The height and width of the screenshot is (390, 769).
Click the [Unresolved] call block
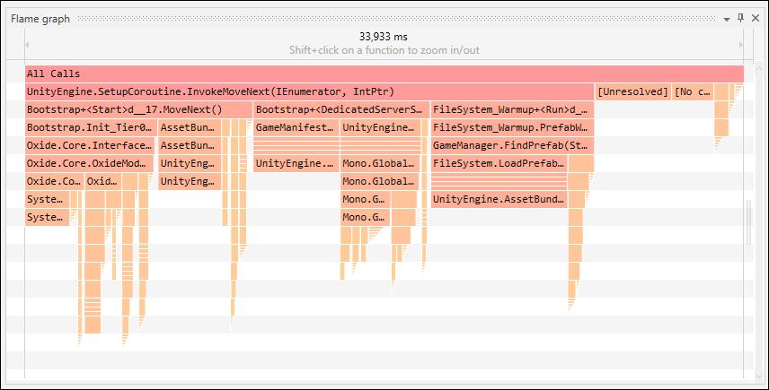(632, 91)
